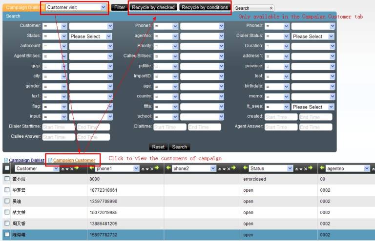This screenshot has height=241, width=375.
Task: Open the Campaign Diallist tab
Action: click(27, 160)
